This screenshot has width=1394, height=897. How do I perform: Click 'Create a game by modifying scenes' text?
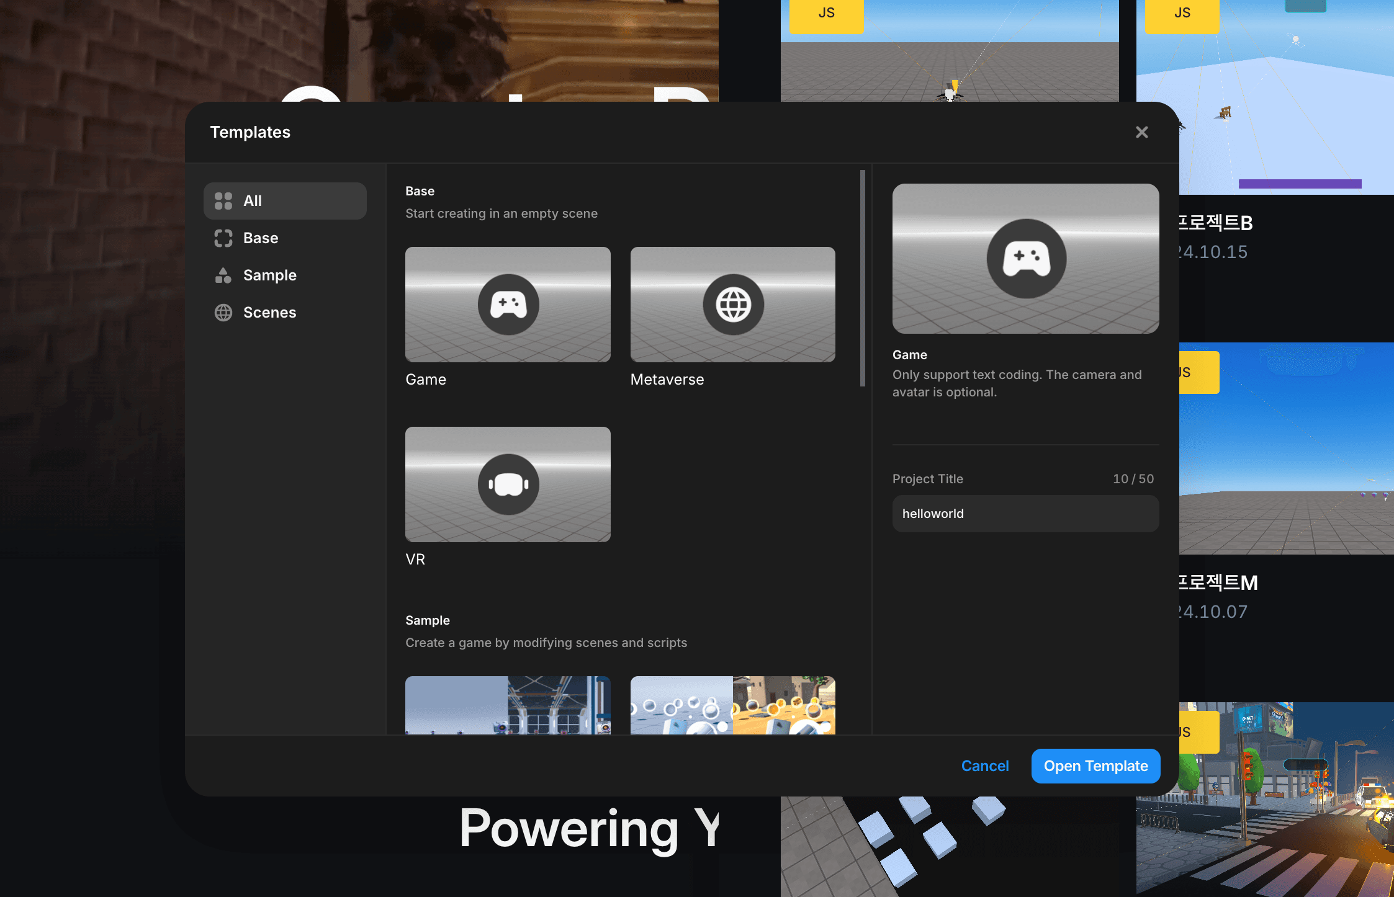(x=546, y=643)
